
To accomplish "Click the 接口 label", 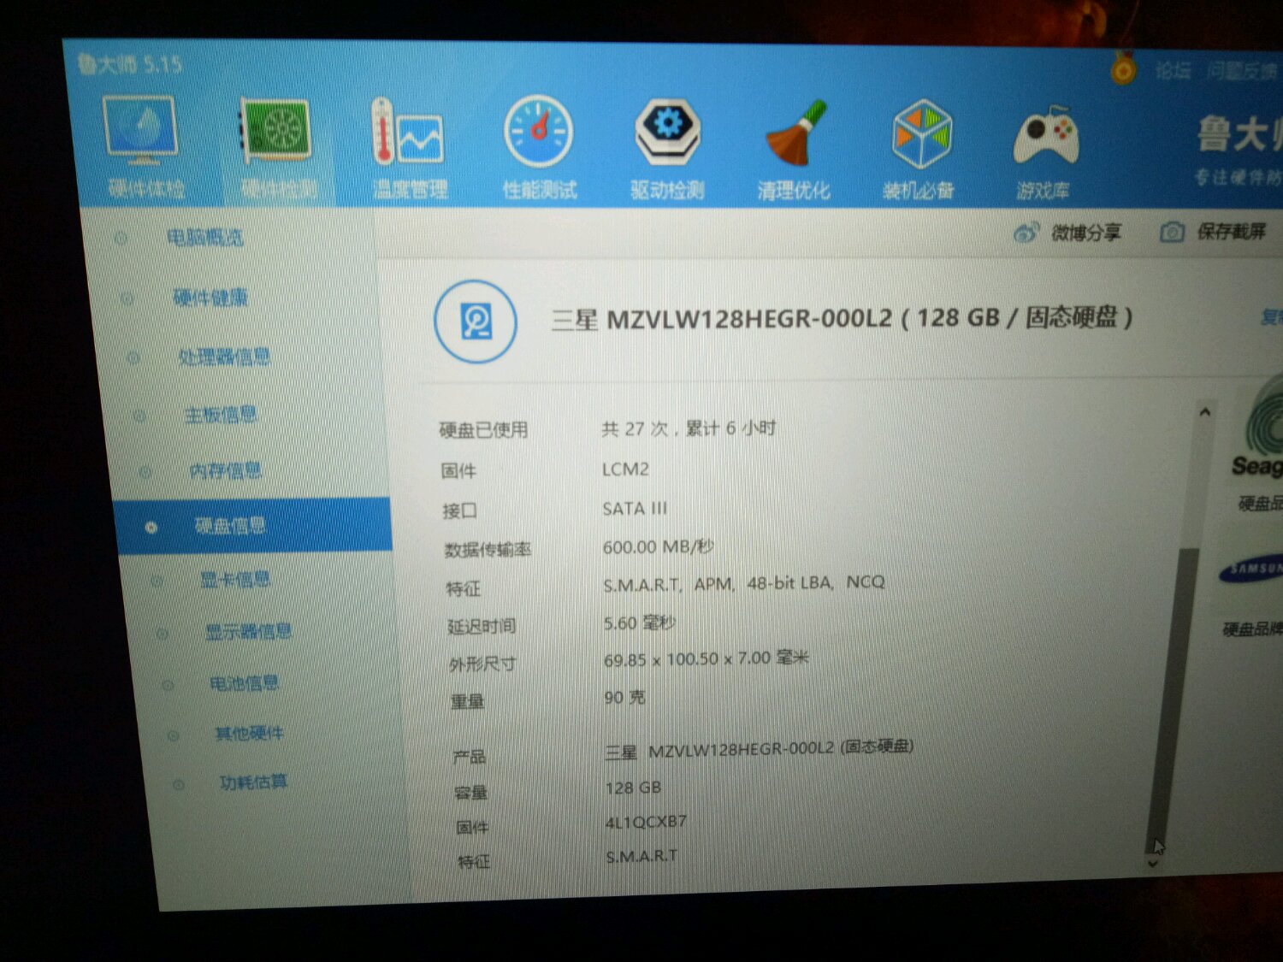I will point(459,511).
